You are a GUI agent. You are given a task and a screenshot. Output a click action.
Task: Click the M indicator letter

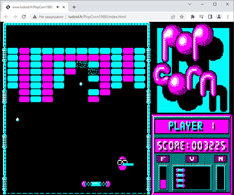point(221,159)
